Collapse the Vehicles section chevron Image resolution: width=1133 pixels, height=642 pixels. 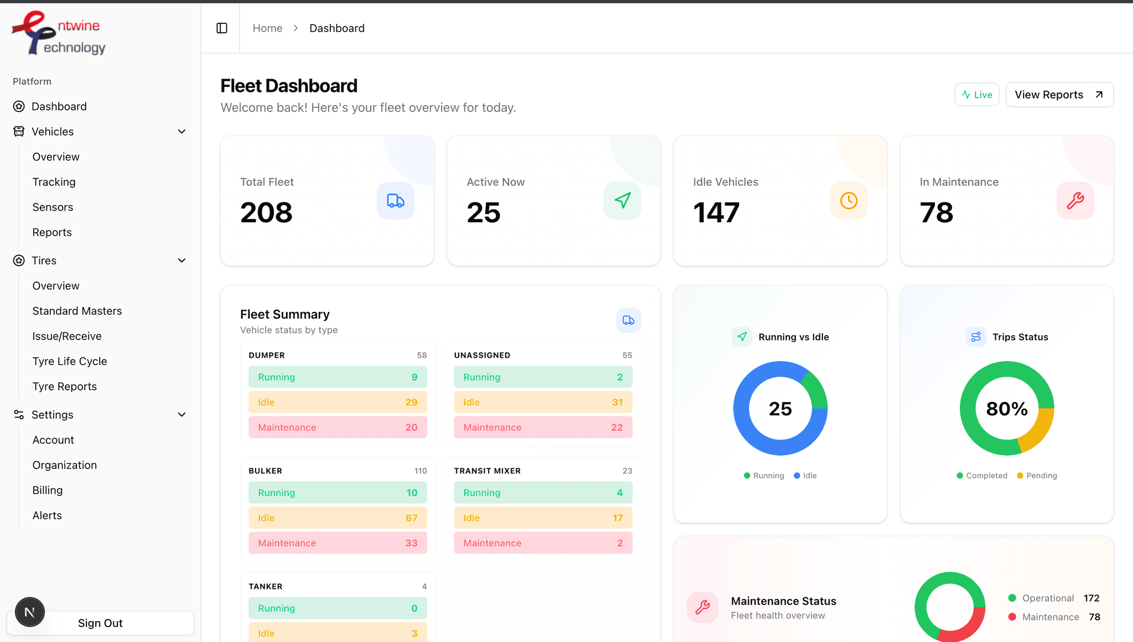click(x=181, y=132)
